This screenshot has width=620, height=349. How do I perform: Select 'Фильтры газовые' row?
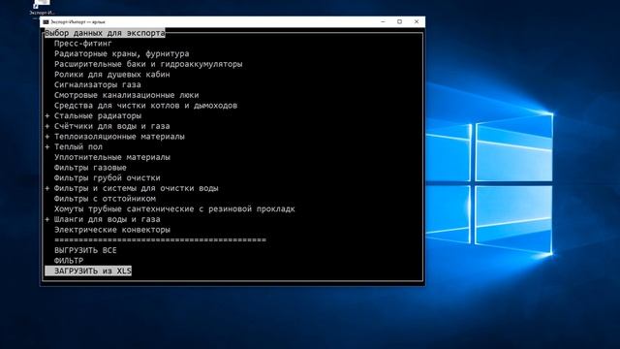90,168
